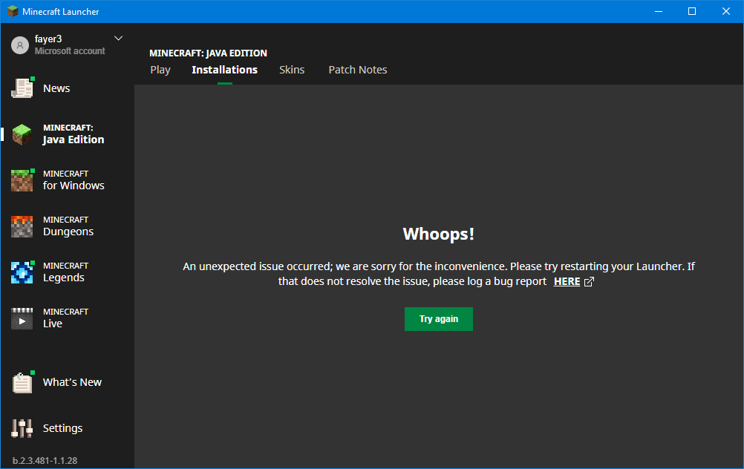744x469 pixels.
Task: Close the Minecraft Launcher window
Action: 726,11
